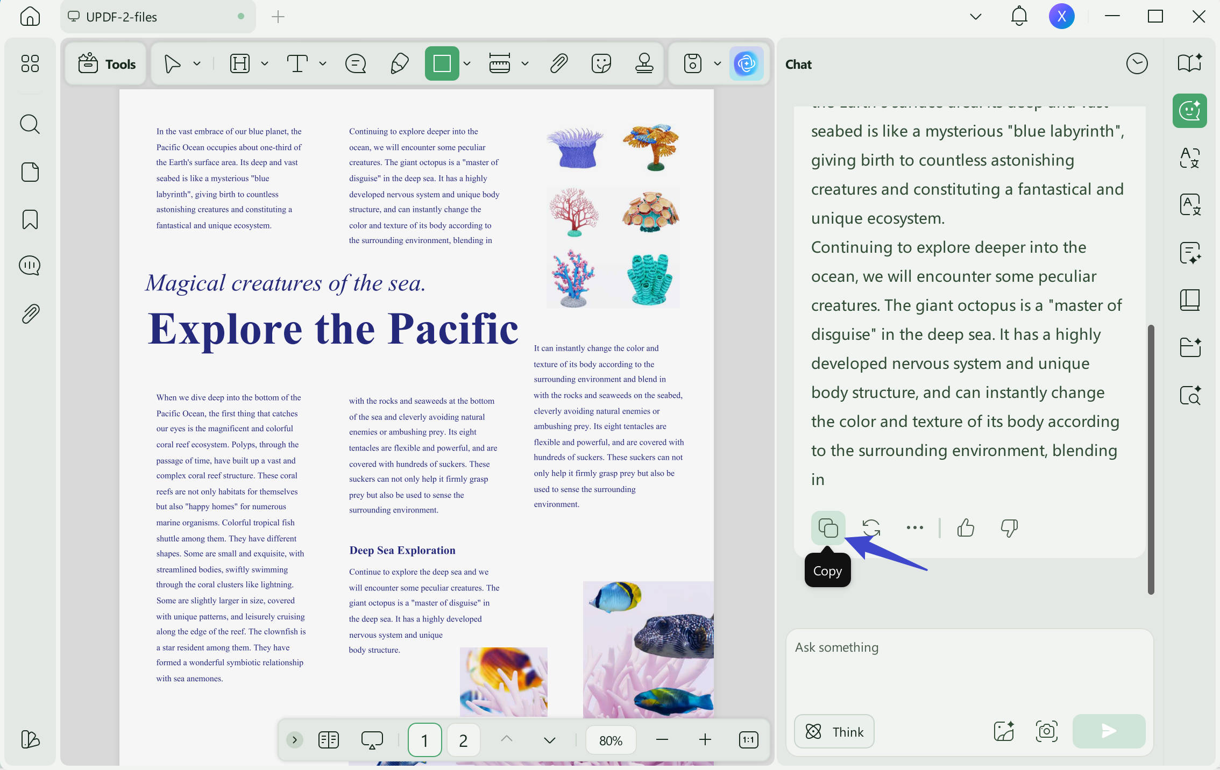Open the search panel in left sidebar
Image resolution: width=1220 pixels, height=770 pixels.
(30, 124)
